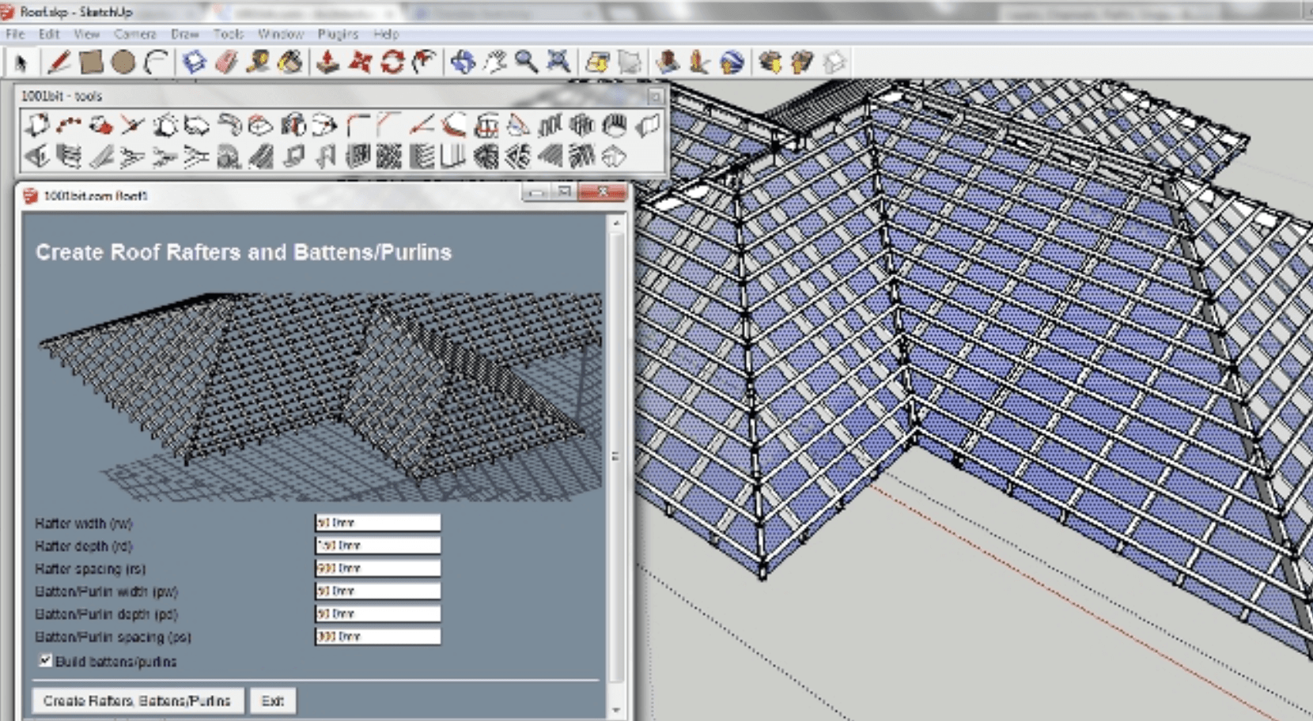
Task: Choose the Circle drawing tool
Action: (x=123, y=62)
